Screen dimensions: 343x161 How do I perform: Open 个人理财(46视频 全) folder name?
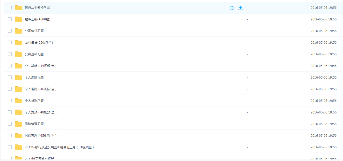pos(41,89)
